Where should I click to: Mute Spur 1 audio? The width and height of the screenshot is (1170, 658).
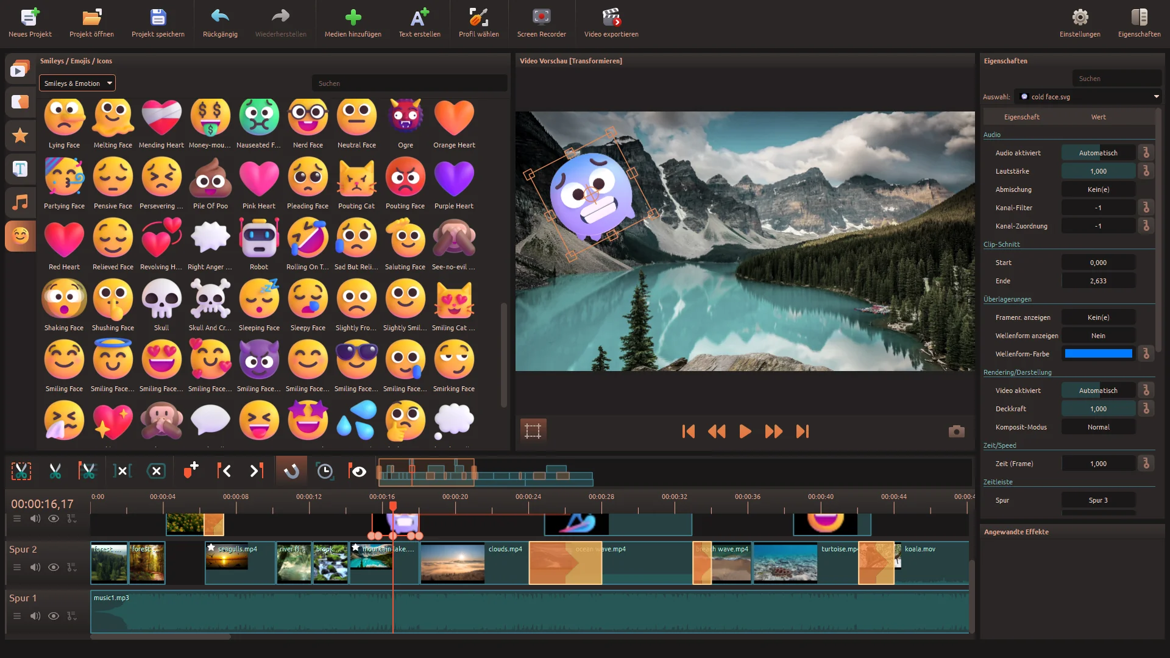tap(35, 616)
